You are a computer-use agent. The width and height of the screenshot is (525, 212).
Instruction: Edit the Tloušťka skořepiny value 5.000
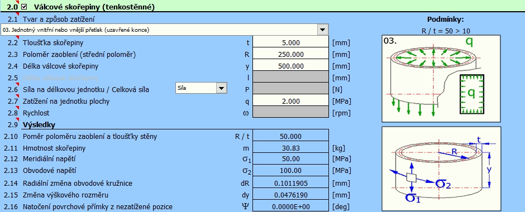coord(290,43)
